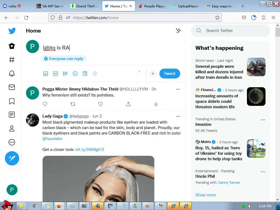Screen dimensions: 280x210
Task: Share the femenism tweet
Action: click(128, 104)
